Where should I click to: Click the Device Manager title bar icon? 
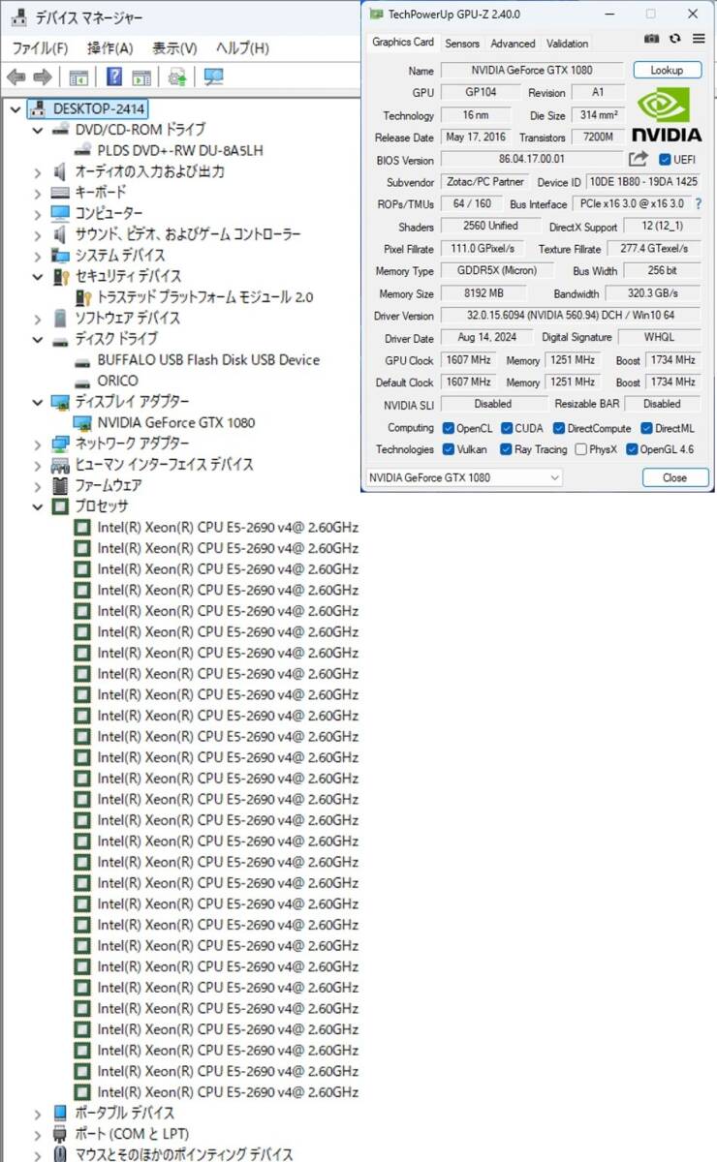18,17
